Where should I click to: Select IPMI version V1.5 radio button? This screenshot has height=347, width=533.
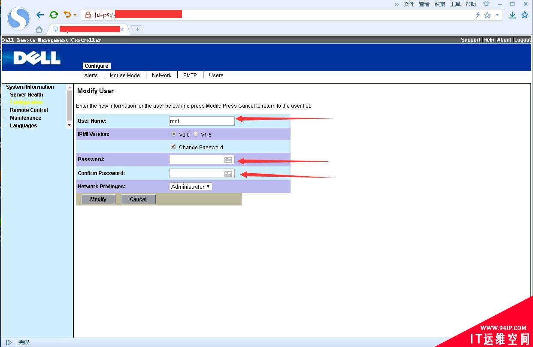click(196, 134)
